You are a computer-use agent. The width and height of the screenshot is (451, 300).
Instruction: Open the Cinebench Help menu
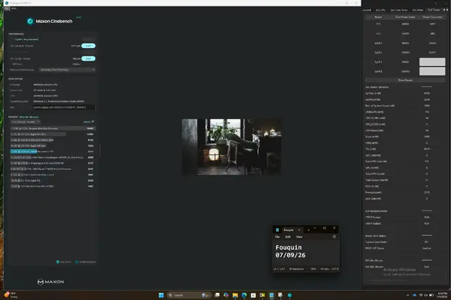(x=14, y=8)
